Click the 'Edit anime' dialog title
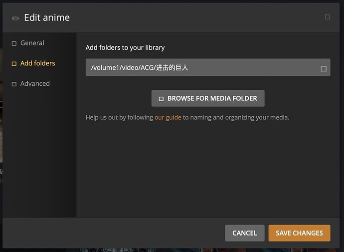 pyautogui.click(x=47, y=17)
